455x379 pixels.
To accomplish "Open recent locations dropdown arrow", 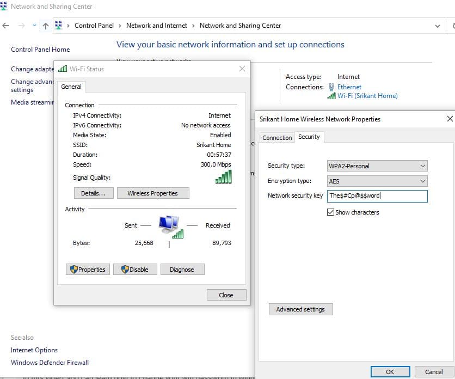I will (x=34, y=26).
